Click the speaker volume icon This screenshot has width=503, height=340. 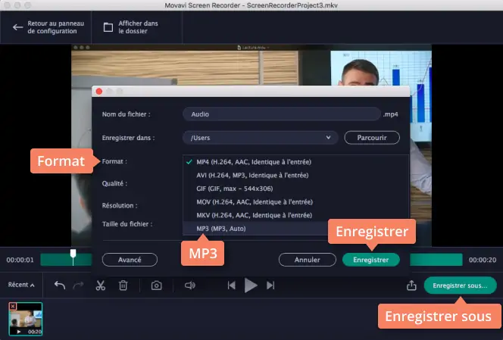[190, 285]
